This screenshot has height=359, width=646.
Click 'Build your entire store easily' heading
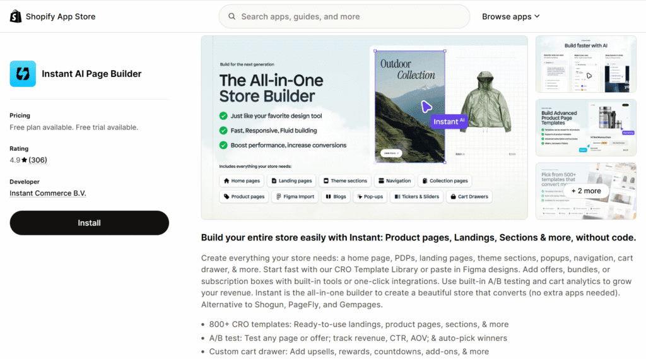point(419,237)
